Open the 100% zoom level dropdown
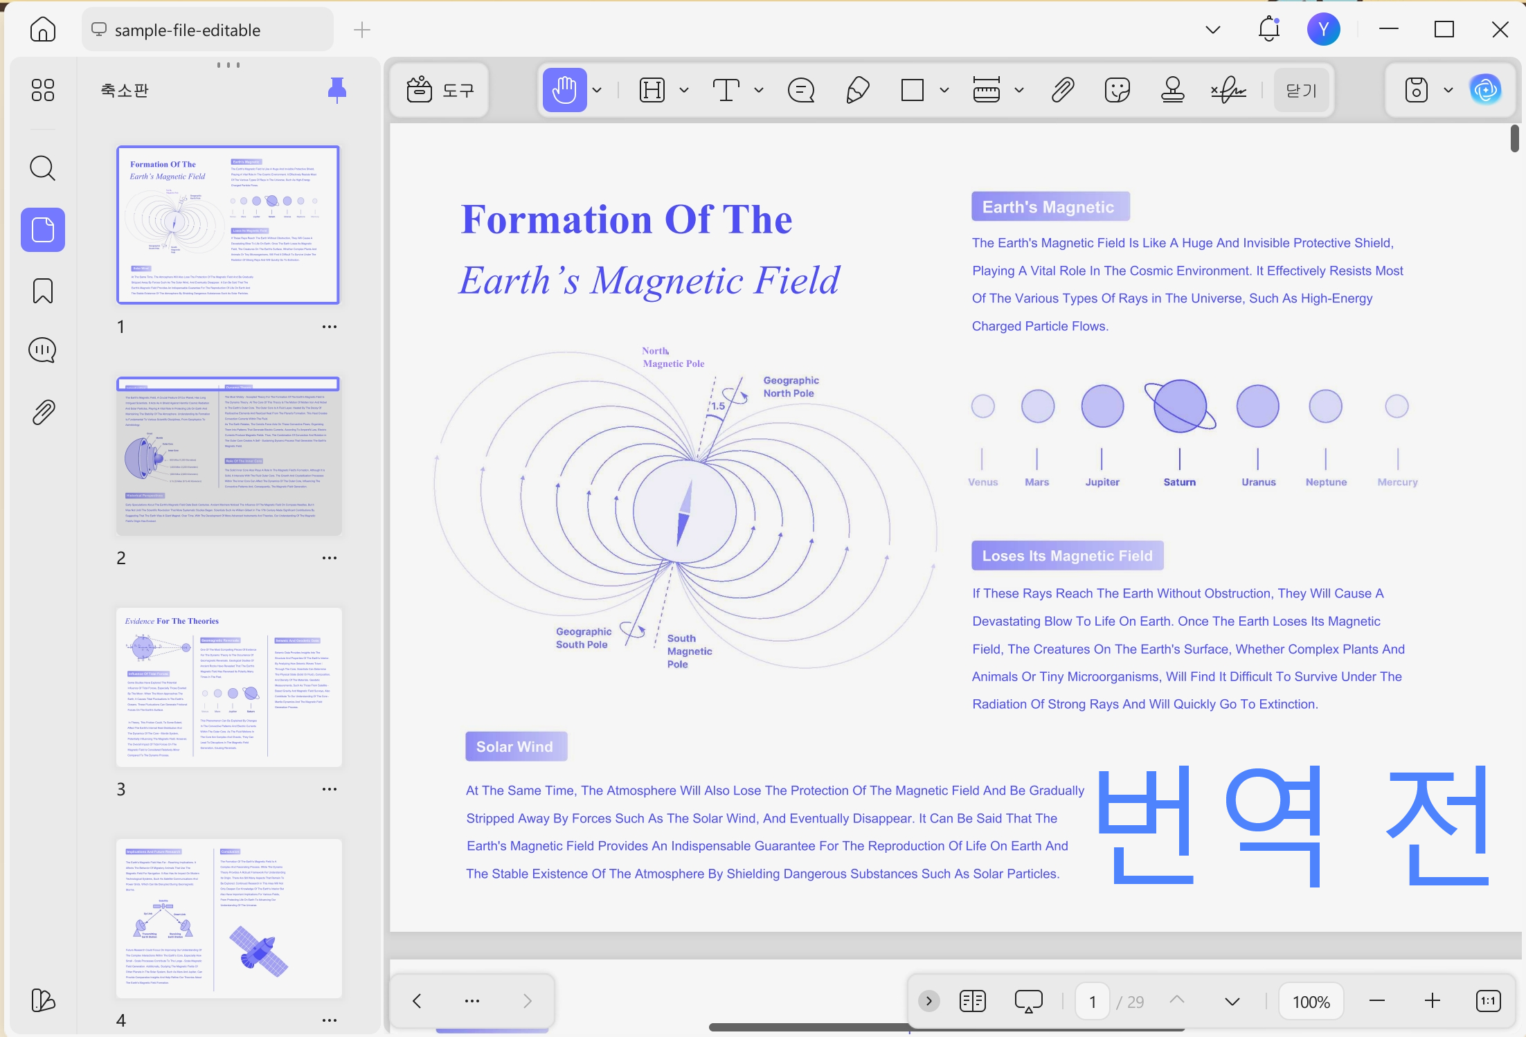This screenshot has width=1526, height=1037. (1311, 1002)
